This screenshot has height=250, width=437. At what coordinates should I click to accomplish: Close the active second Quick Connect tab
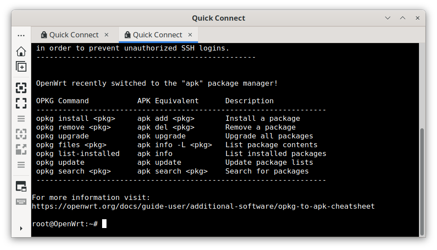[x=190, y=35]
